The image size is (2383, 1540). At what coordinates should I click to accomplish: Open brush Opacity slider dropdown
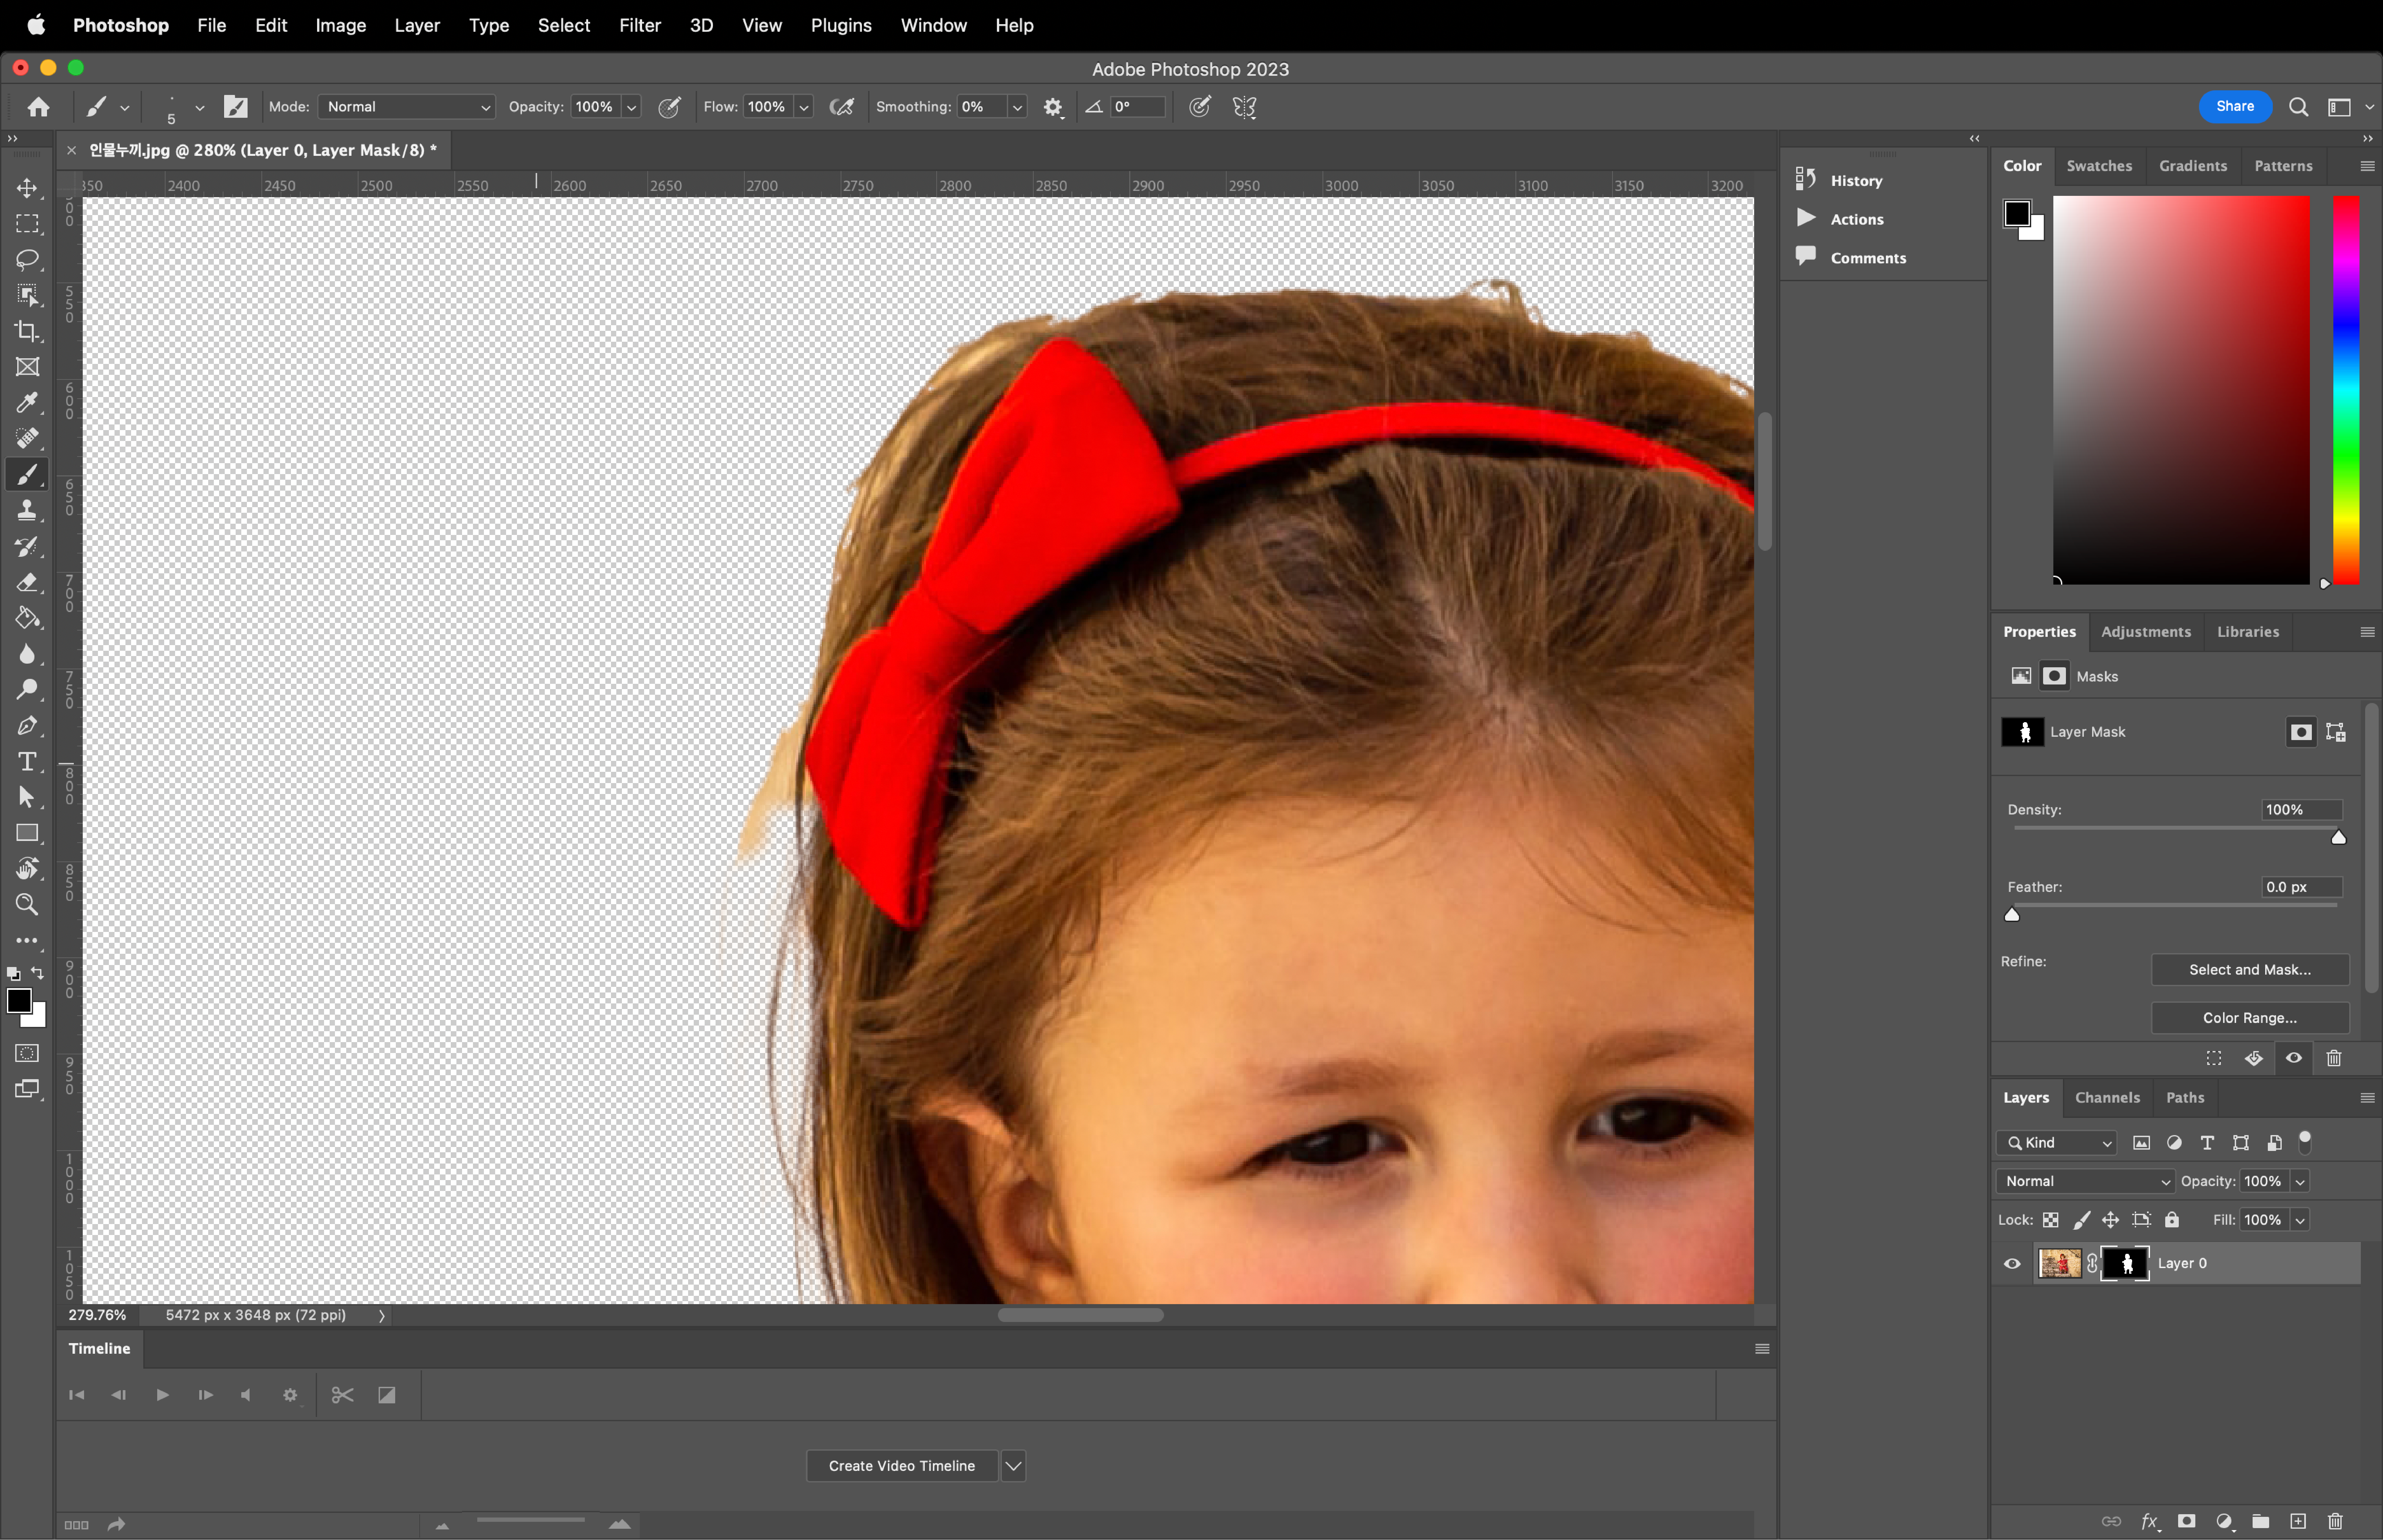(631, 107)
